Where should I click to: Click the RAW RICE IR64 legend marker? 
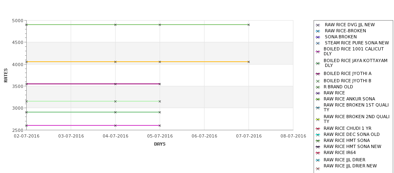pos(318,153)
